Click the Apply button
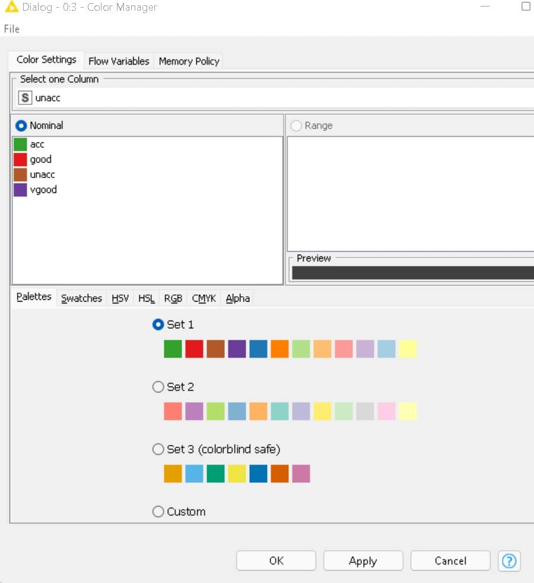Screen dimensions: 534x583 363,560
